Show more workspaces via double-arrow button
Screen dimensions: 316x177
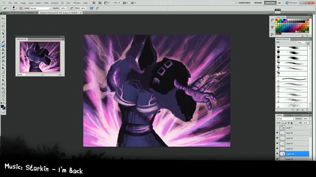click(x=279, y=3)
